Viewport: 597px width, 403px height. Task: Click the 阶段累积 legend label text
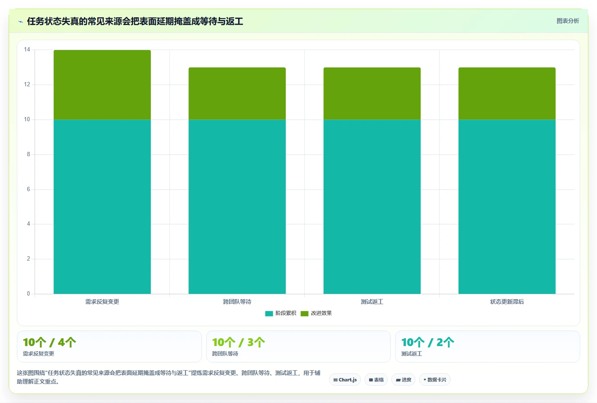tap(286, 313)
